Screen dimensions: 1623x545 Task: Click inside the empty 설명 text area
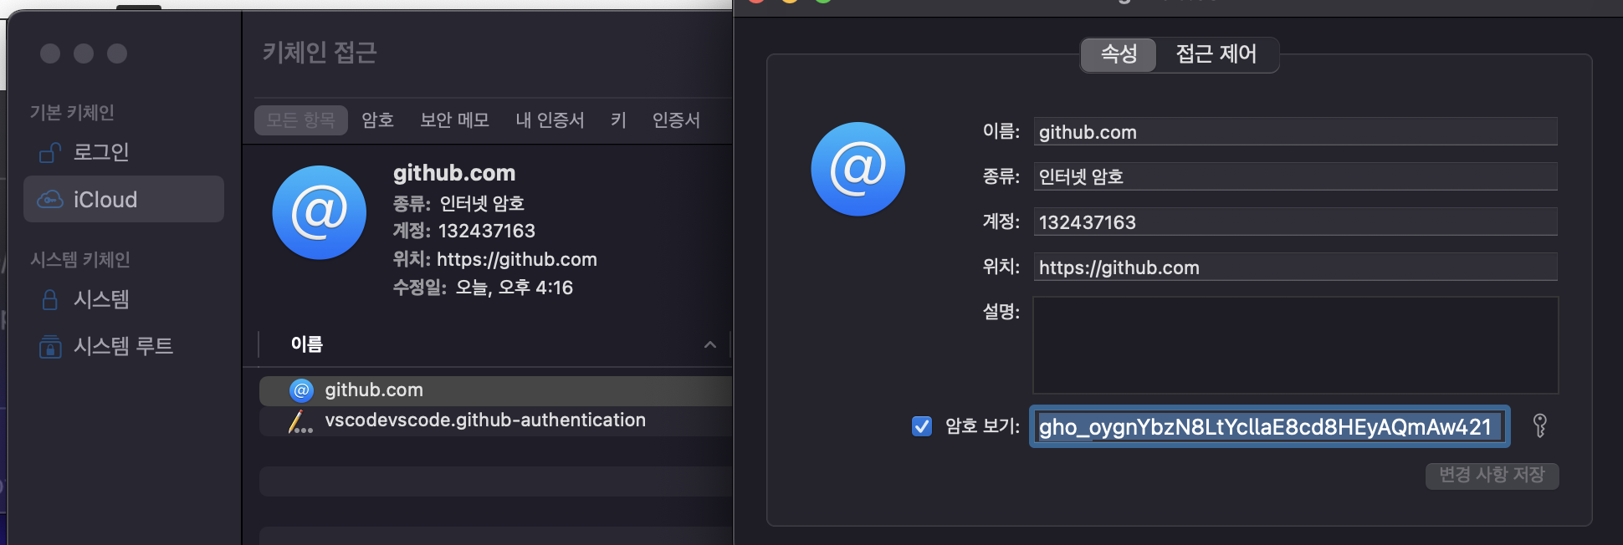pyautogui.click(x=1295, y=345)
